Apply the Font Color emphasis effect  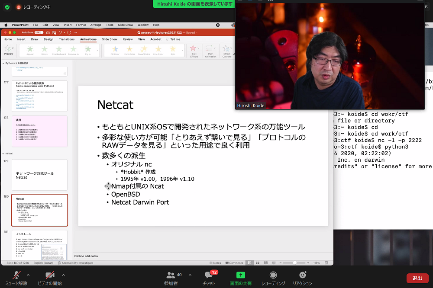click(x=129, y=50)
